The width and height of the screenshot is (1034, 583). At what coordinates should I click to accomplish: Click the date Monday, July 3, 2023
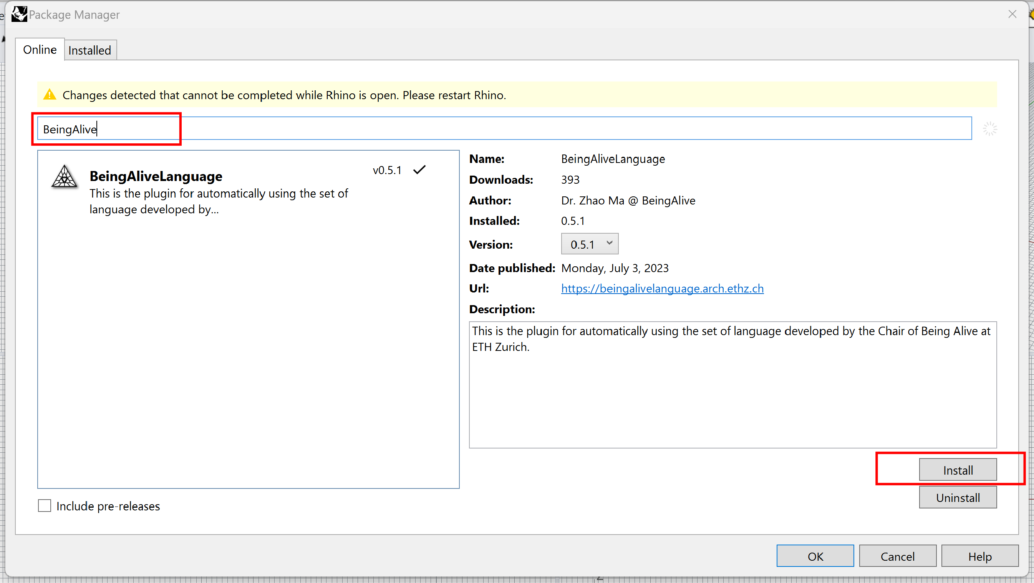click(615, 268)
